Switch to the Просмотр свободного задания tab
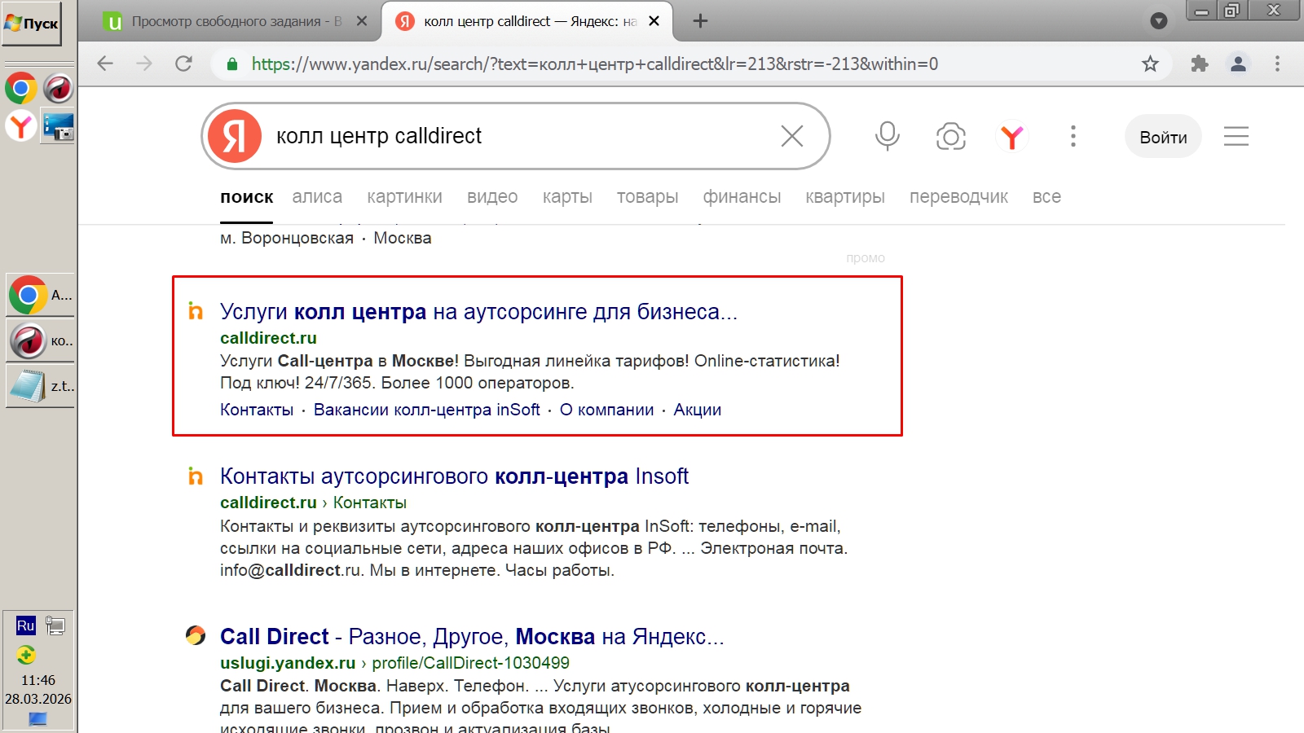The image size is (1304, 733). [236, 21]
